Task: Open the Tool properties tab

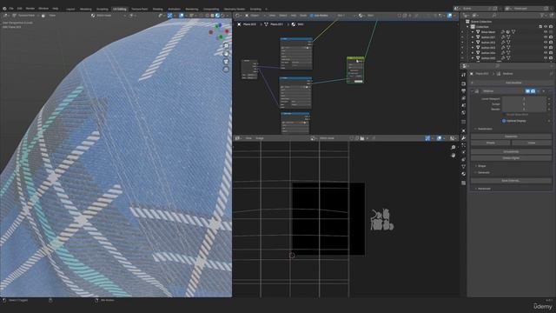Action: click(463, 75)
